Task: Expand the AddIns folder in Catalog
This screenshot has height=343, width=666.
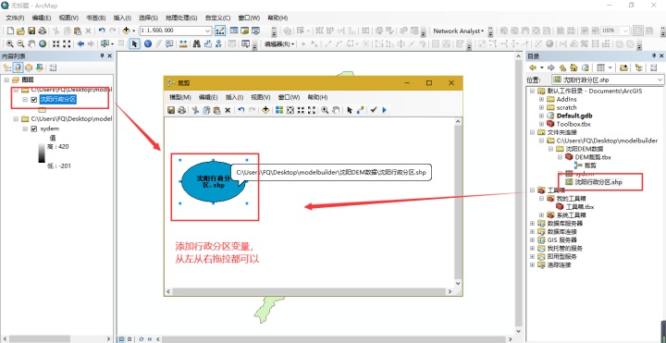Action: click(x=541, y=99)
